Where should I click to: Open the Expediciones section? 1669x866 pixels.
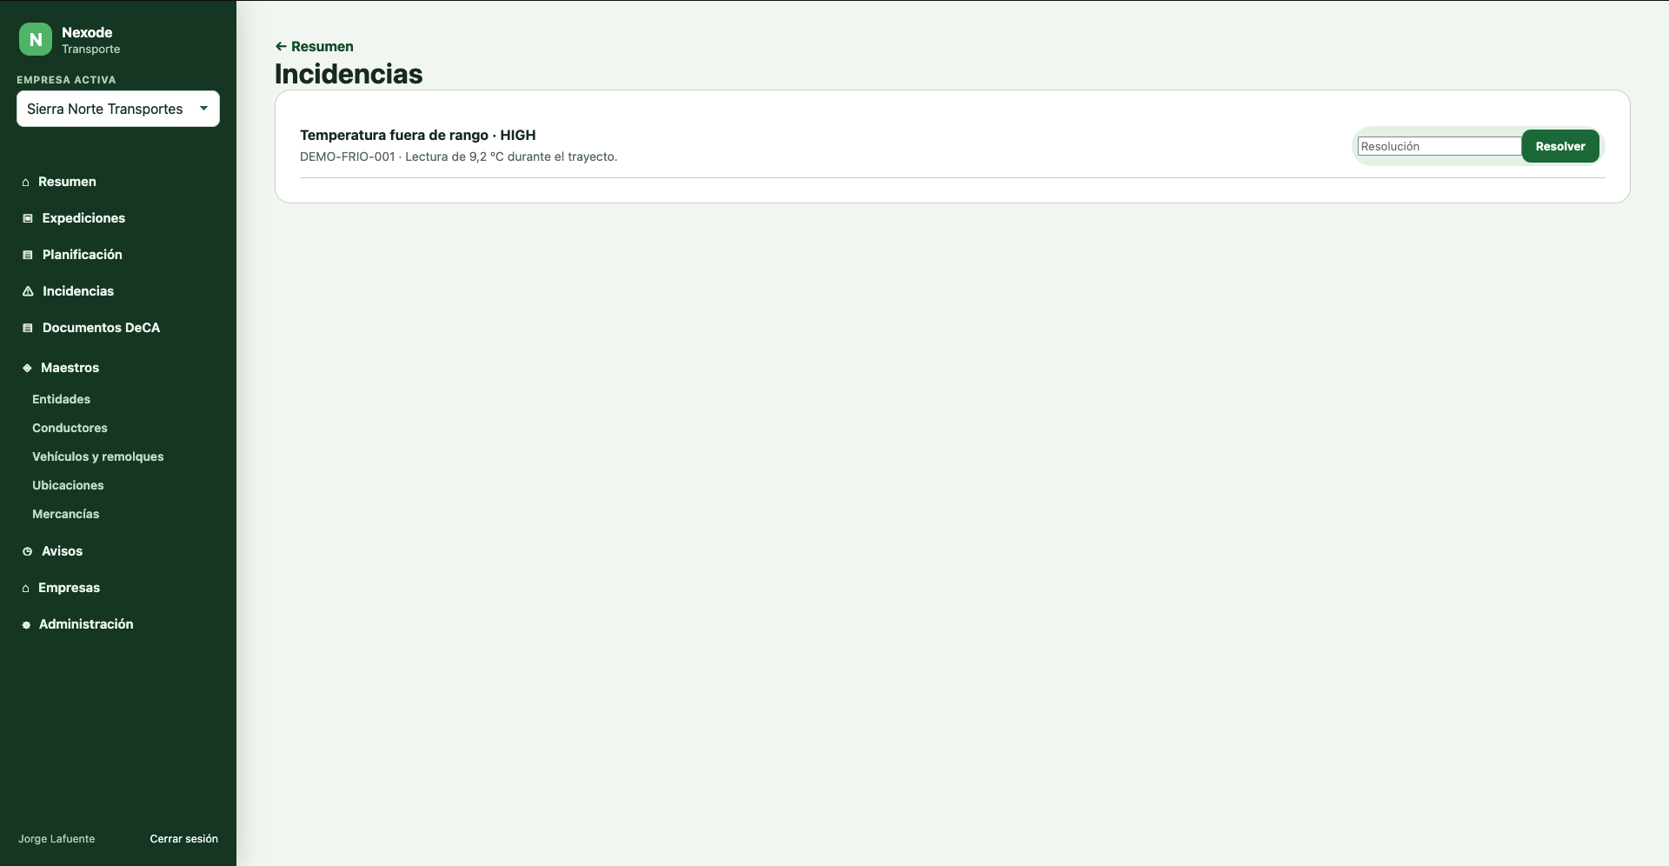click(x=83, y=218)
